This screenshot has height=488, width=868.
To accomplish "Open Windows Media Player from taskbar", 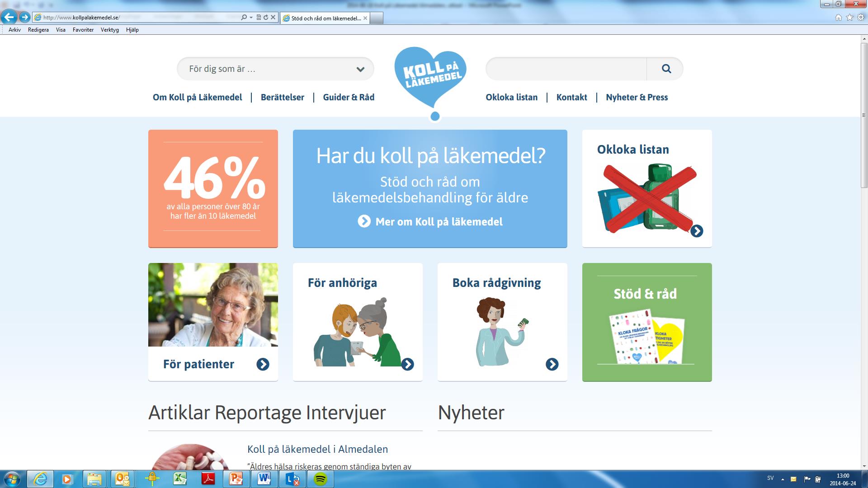I will click(67, 479).
